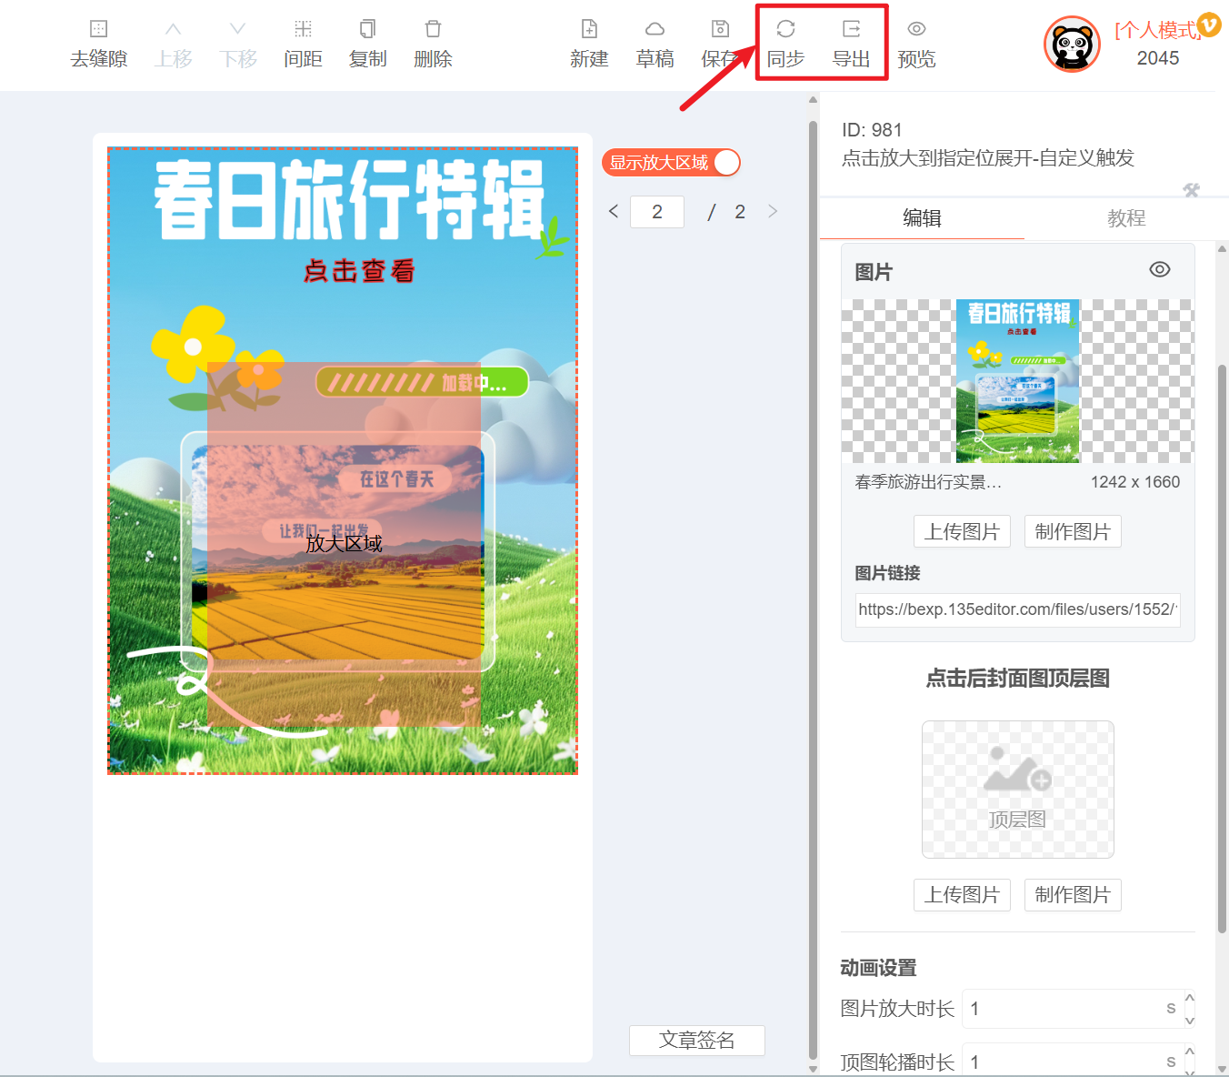
Task: Go to the next page arrow
Action: [773, 211]
